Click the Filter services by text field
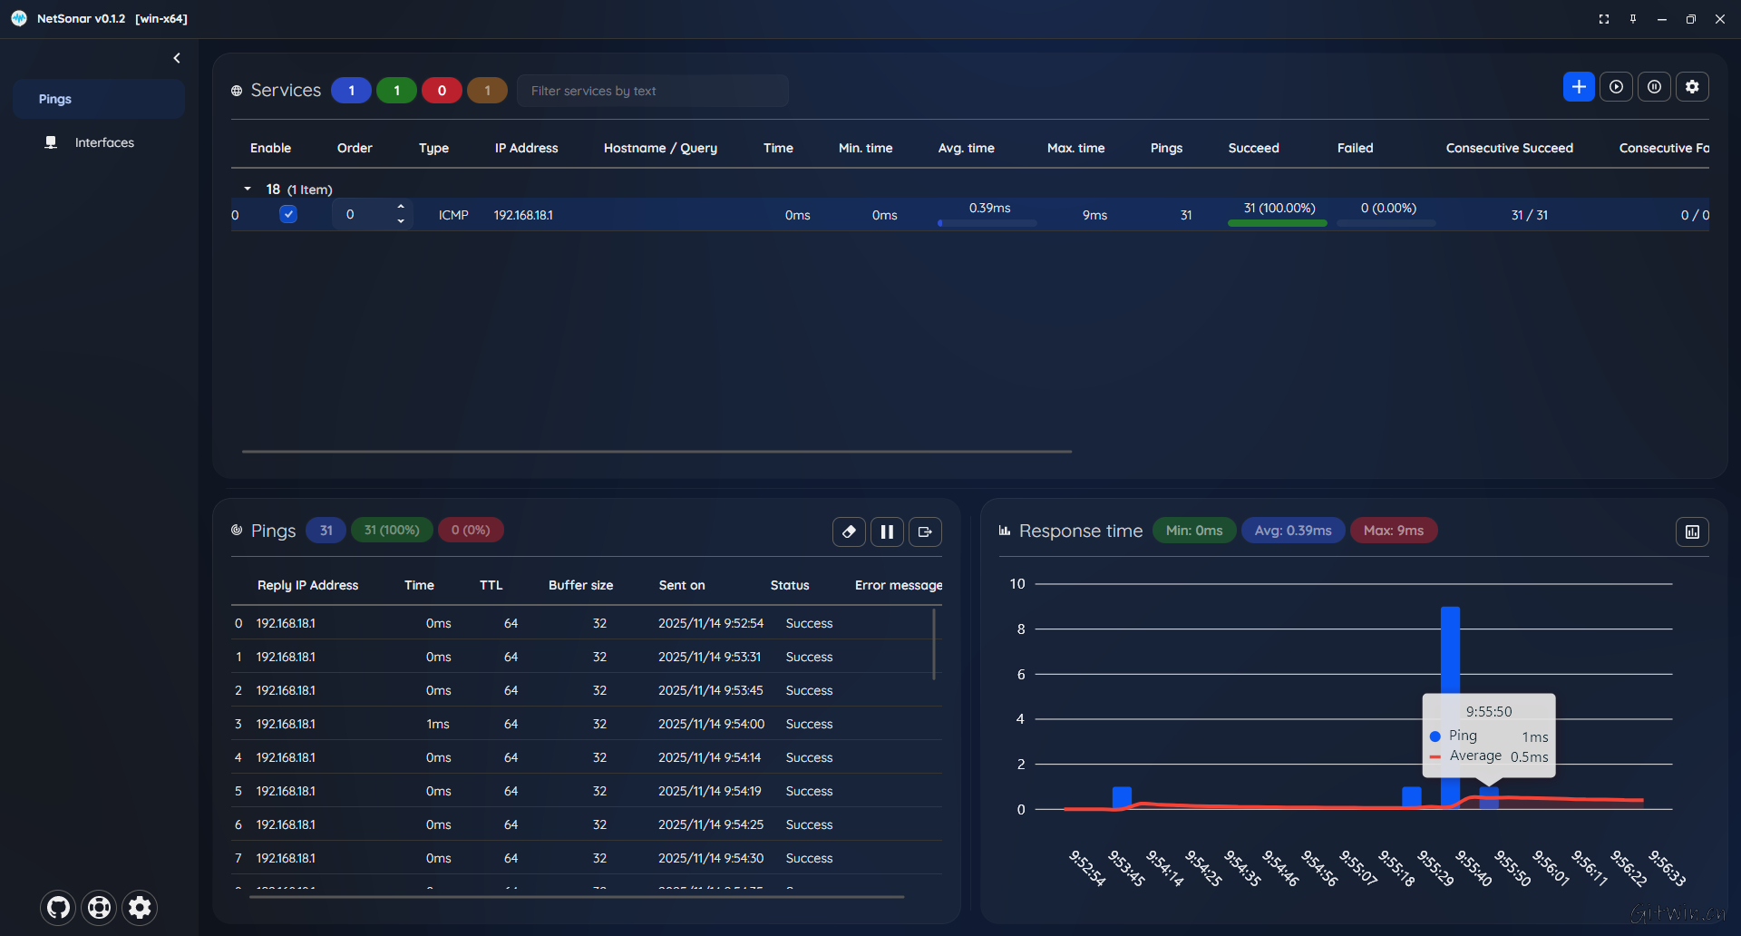 [x=653, y=91]
